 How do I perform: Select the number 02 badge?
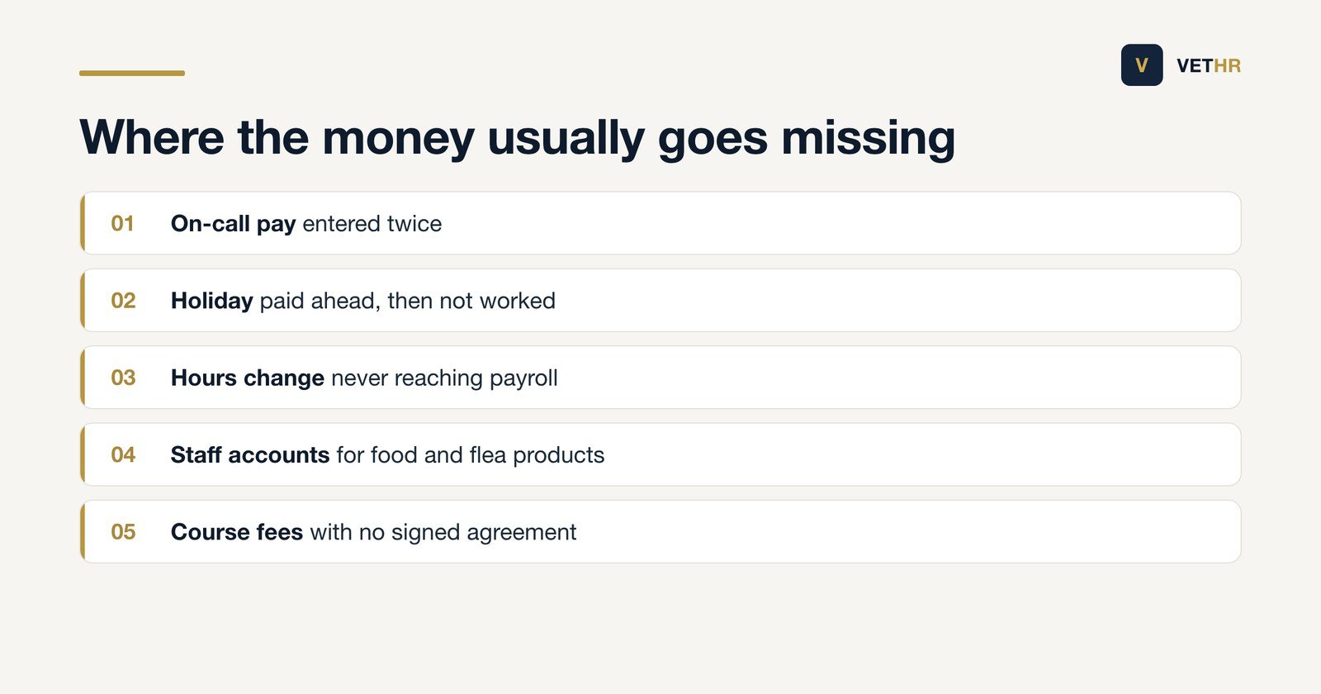point(123,301)
